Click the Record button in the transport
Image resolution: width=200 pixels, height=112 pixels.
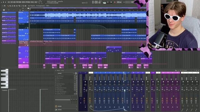[115, 2]
